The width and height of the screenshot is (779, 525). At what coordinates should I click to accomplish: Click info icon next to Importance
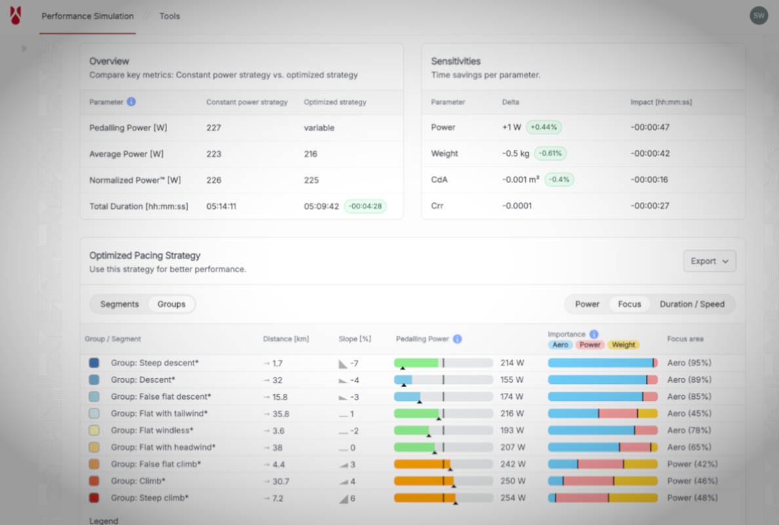tap(593, 334)
